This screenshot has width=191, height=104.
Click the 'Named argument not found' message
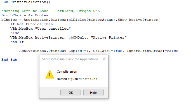point(77,79)
